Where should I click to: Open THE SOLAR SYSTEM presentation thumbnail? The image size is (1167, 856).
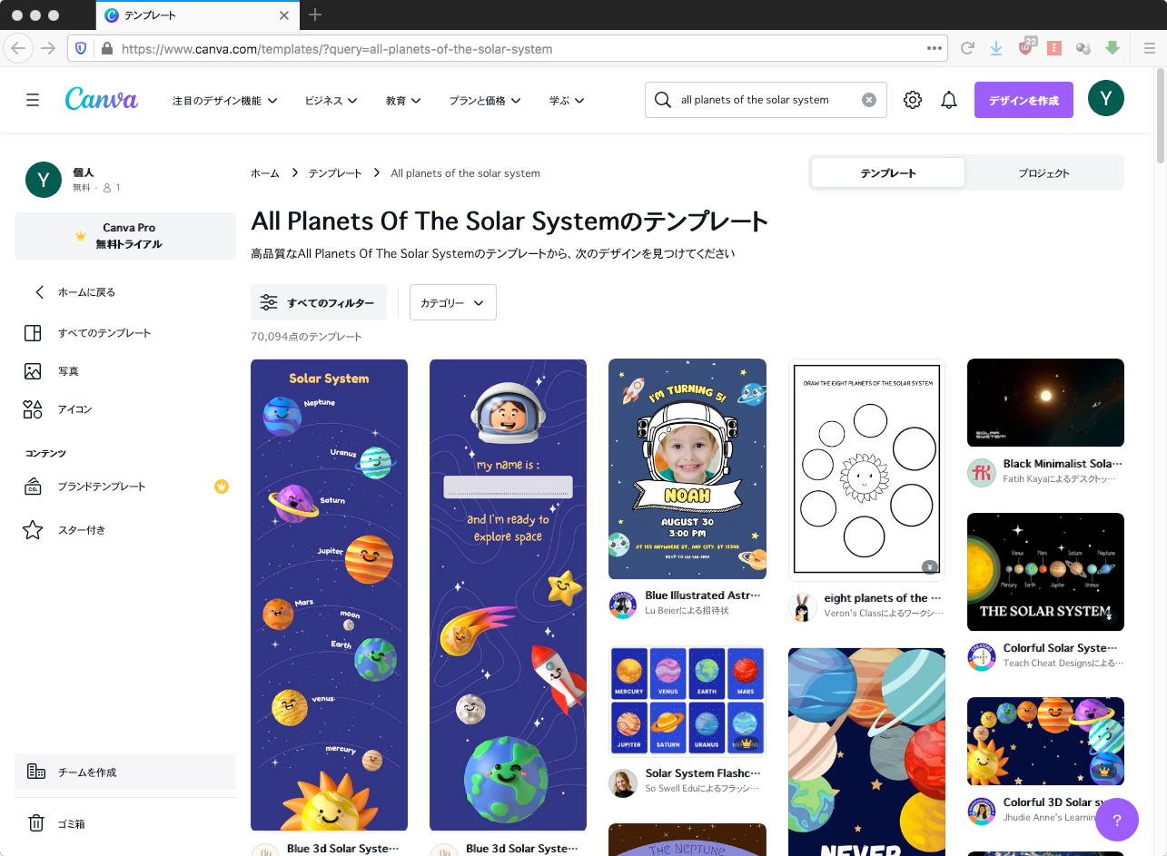pyautogui.click(x=1045, y=572)
